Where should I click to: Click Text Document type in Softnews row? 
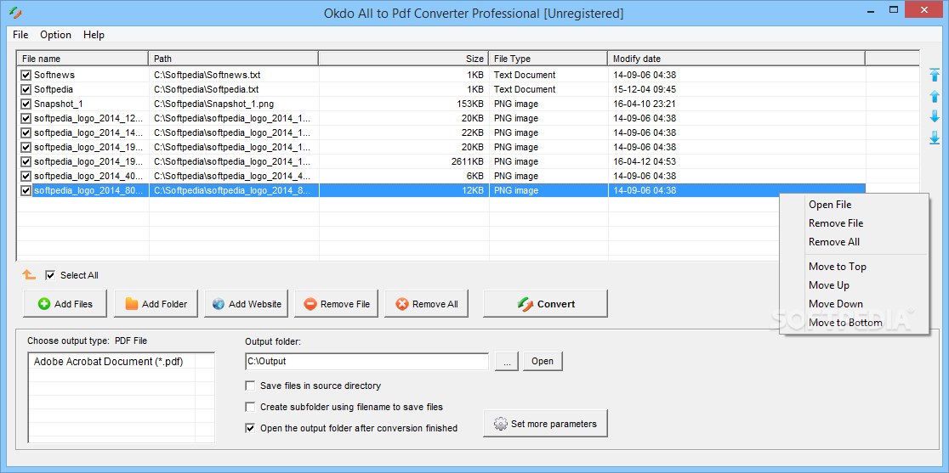coord(525,75)
